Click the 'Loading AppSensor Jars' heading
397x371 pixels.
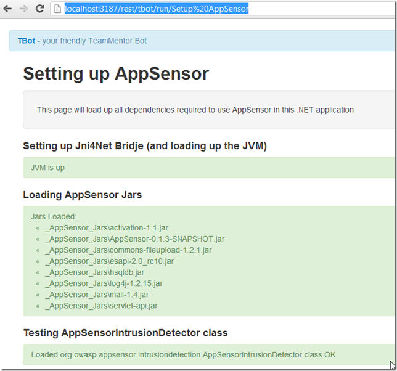point(83,195)
